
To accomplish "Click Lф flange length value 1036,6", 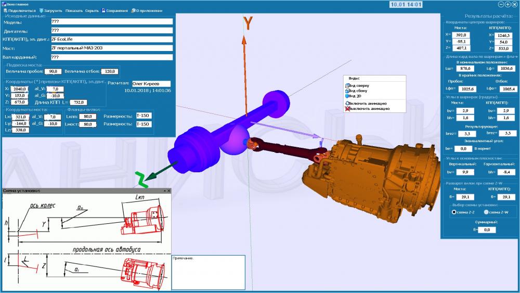I will [x=506, y=68].
